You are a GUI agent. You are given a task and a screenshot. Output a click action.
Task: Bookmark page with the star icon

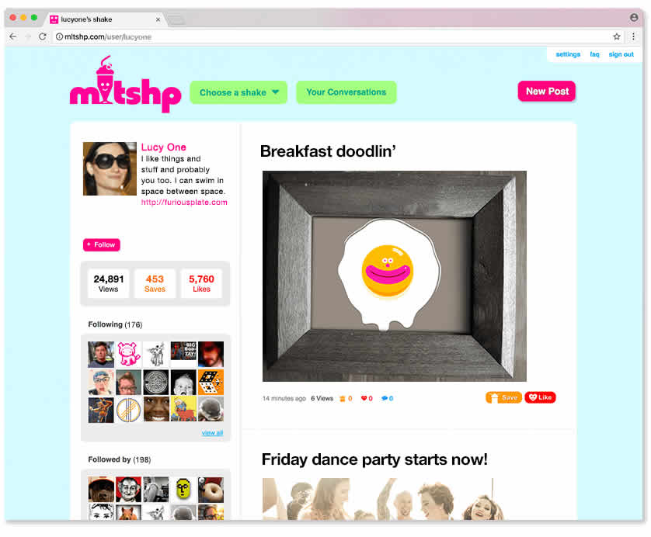[617, 36]
